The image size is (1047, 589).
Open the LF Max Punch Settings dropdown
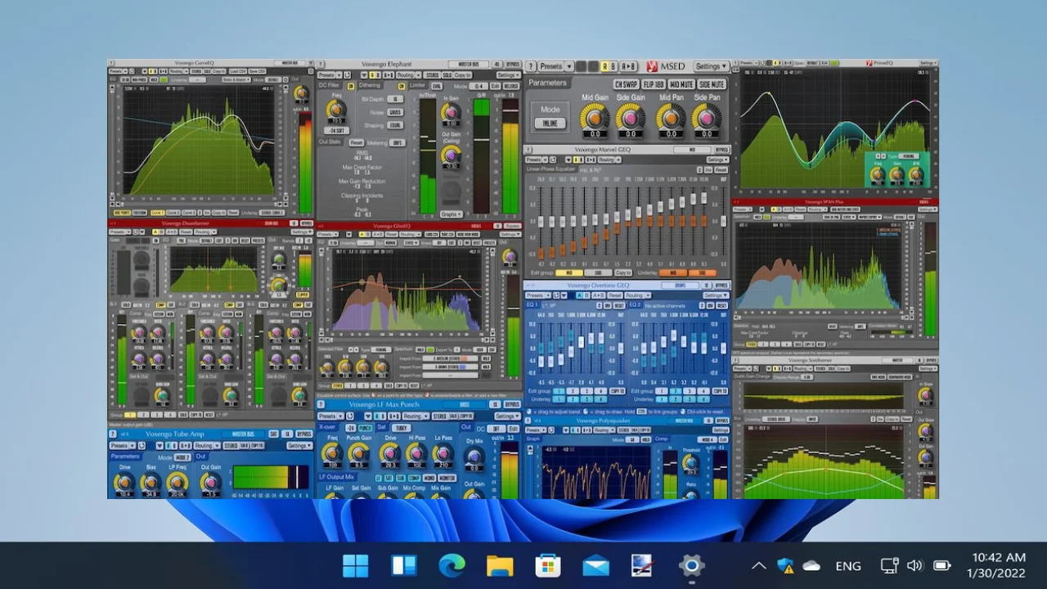click(x=508, y=416)
